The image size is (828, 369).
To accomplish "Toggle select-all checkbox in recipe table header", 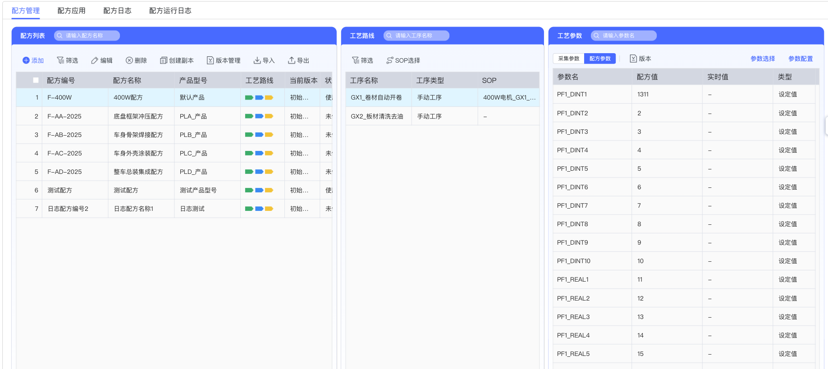I will [36, 80].
